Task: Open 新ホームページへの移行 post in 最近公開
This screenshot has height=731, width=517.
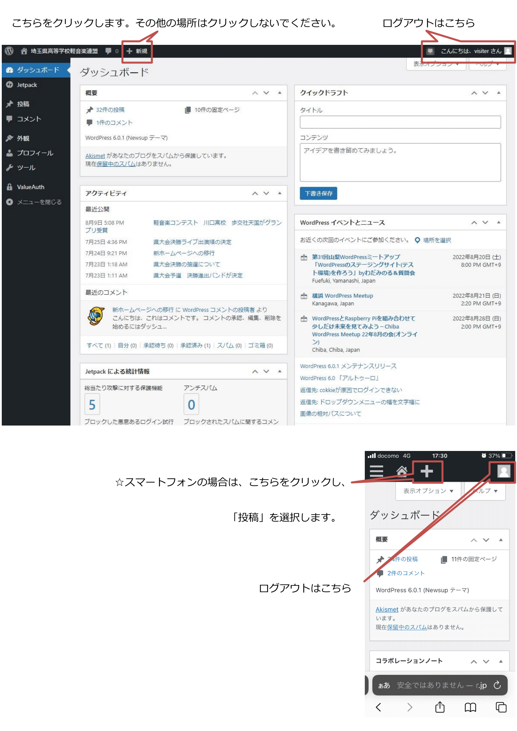Action: [184, 253]
